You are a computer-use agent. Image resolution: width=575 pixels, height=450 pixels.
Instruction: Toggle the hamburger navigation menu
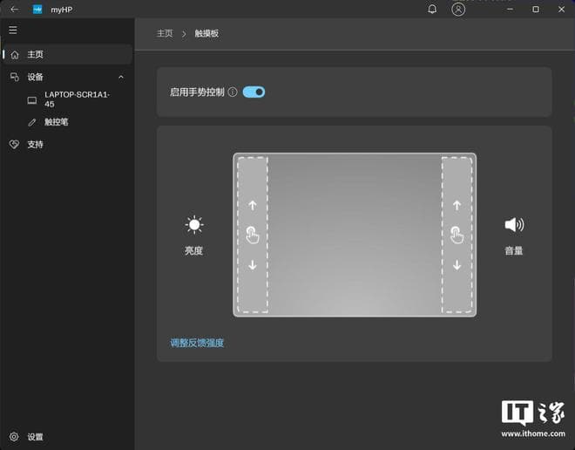pyautogui.click(x=13, y=31)
